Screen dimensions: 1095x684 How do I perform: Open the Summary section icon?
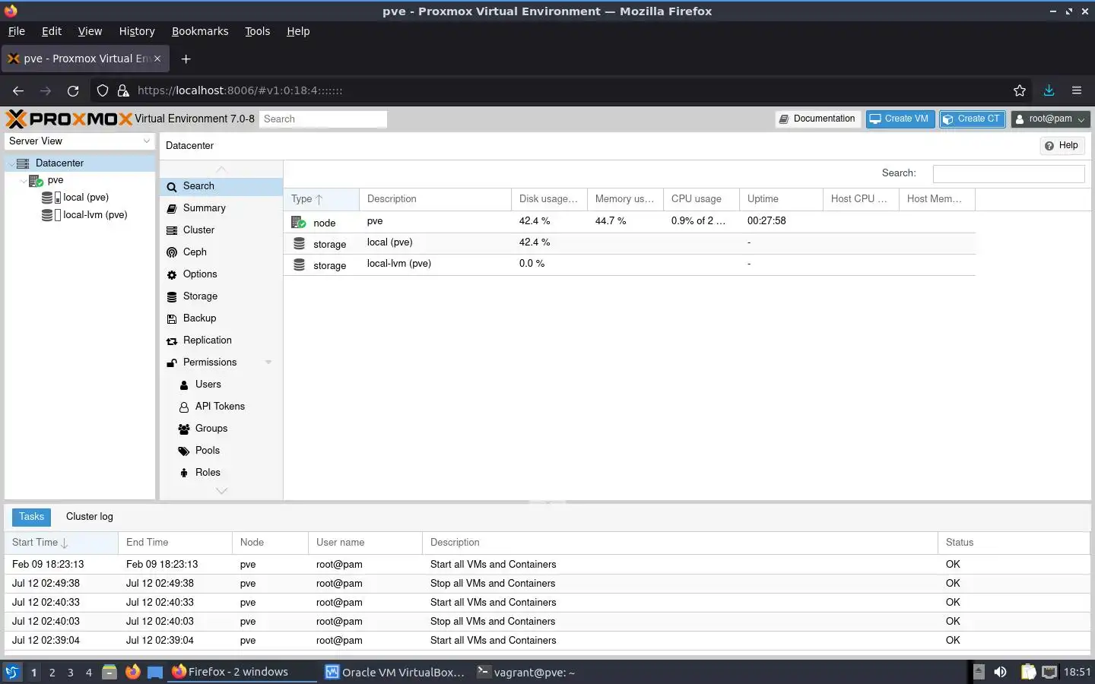tap(172, 208)
